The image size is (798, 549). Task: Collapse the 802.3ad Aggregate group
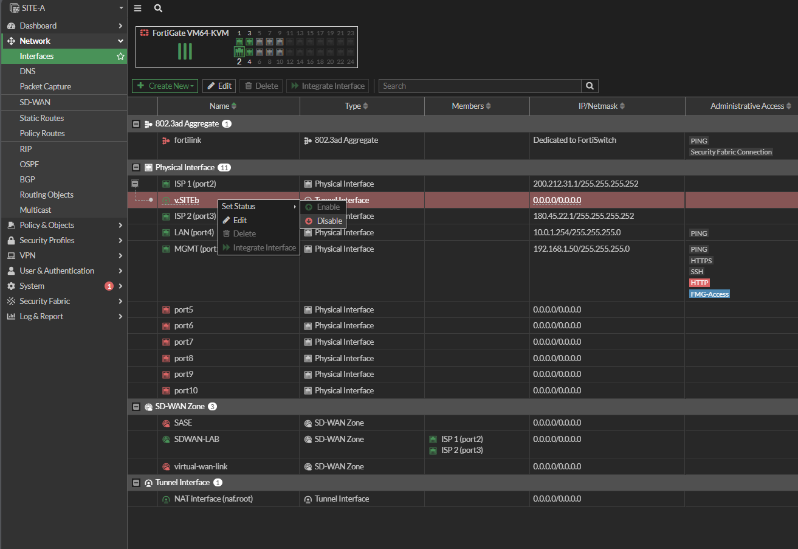[137, 124]
